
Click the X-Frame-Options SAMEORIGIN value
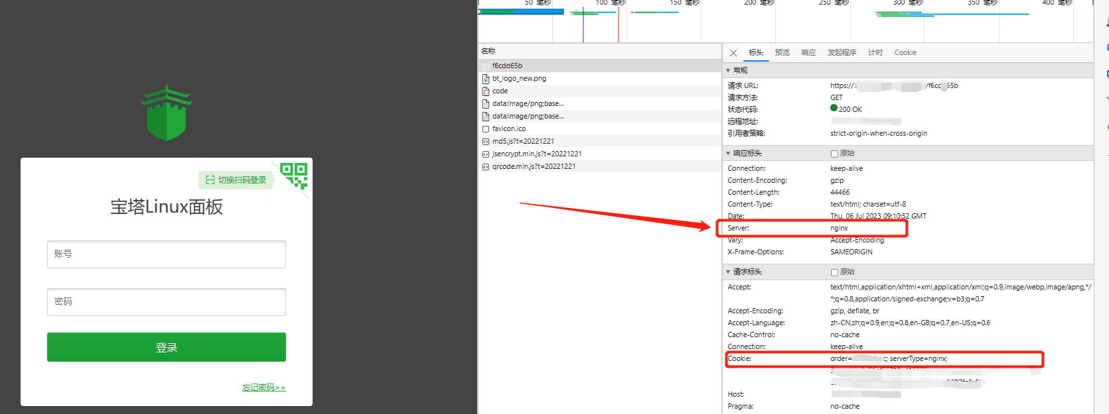click(851, 252)
